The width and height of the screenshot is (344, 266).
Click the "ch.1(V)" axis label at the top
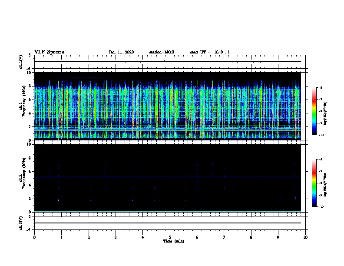(x=21, y=62)
